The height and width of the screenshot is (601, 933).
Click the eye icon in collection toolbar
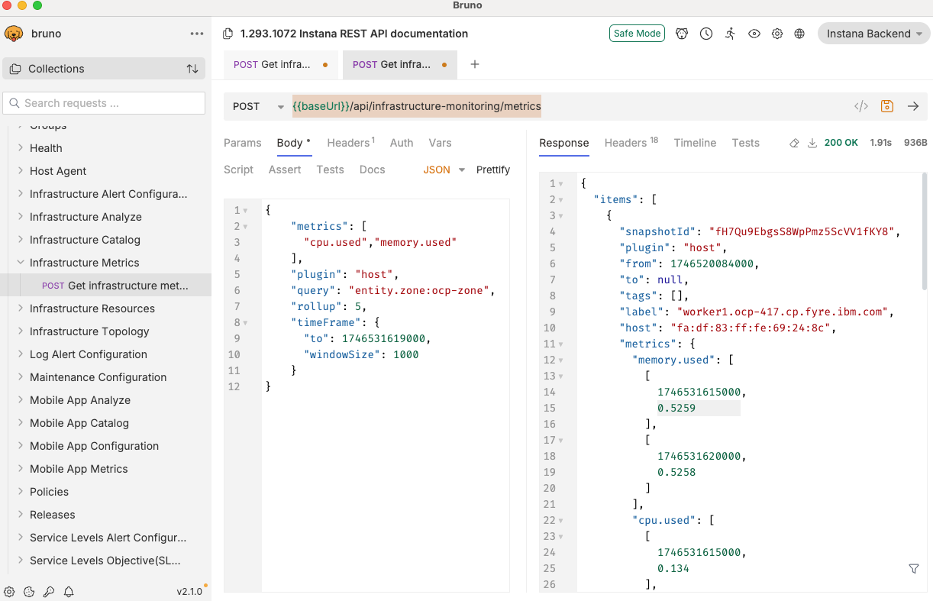pos(754,34)
